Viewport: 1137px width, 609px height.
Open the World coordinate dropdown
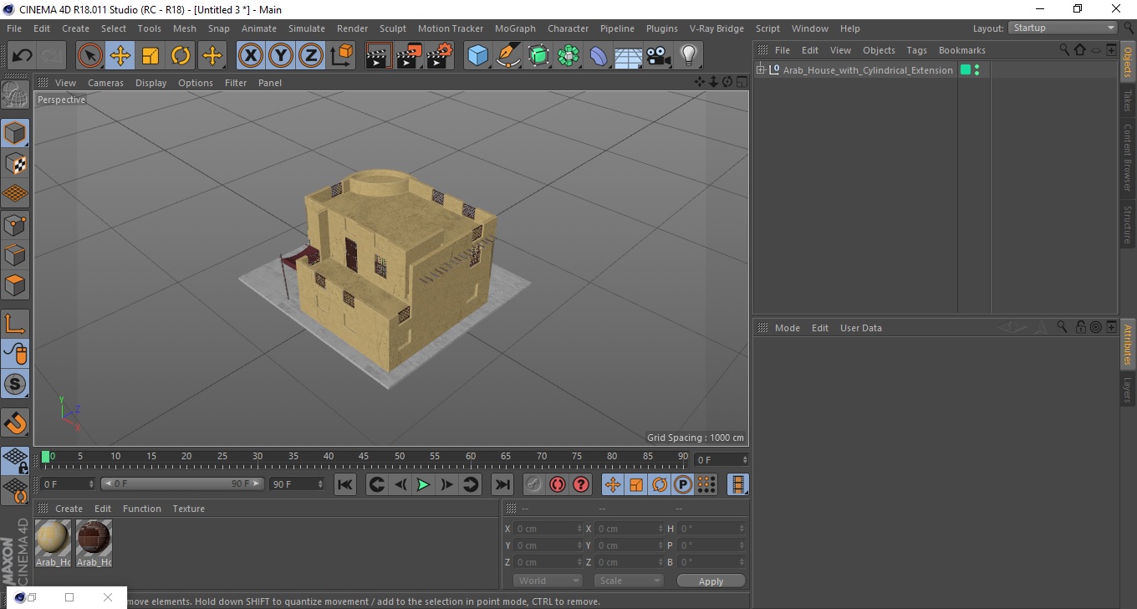pyautogui.click(x=548, y=581)
